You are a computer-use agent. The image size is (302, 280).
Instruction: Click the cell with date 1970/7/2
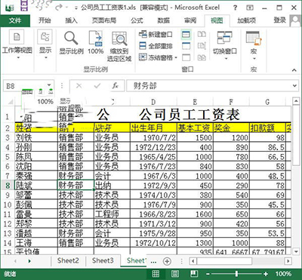(x=153, y=137)
